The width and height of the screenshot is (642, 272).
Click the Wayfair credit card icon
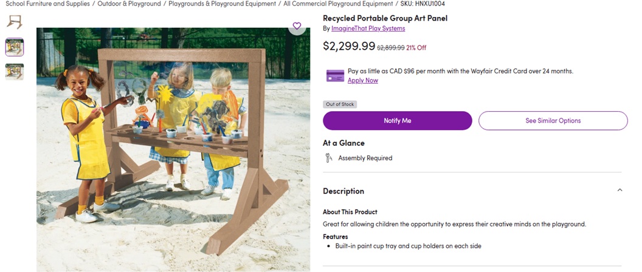(x=335, y=76)
